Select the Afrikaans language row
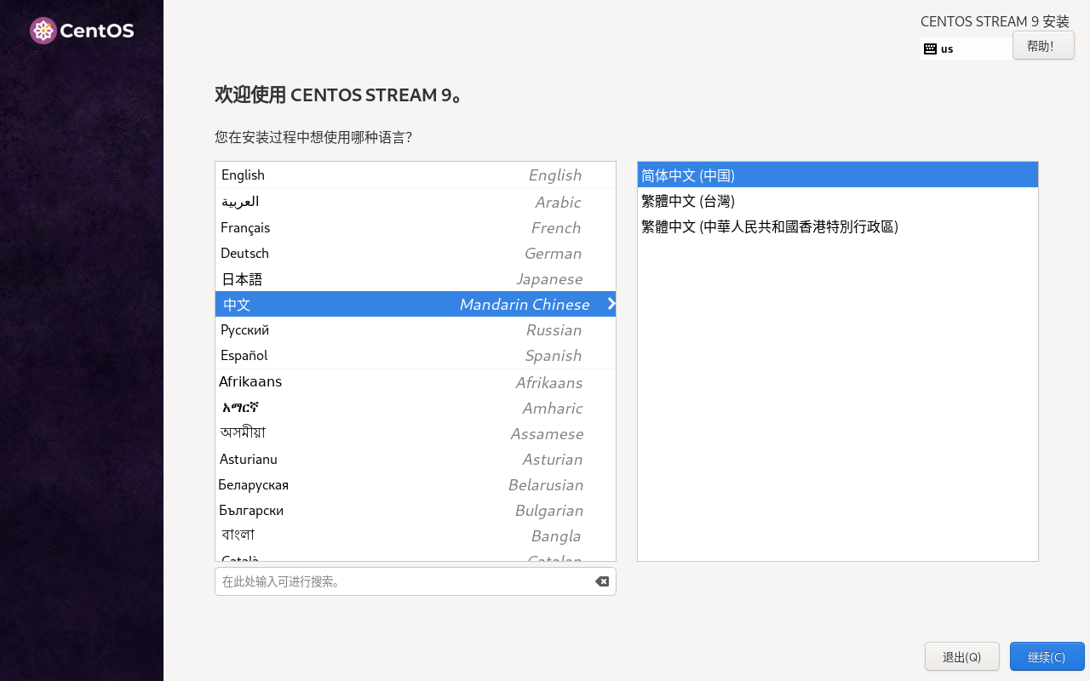This screenshot has height=681, width=1090. [416, 382]
